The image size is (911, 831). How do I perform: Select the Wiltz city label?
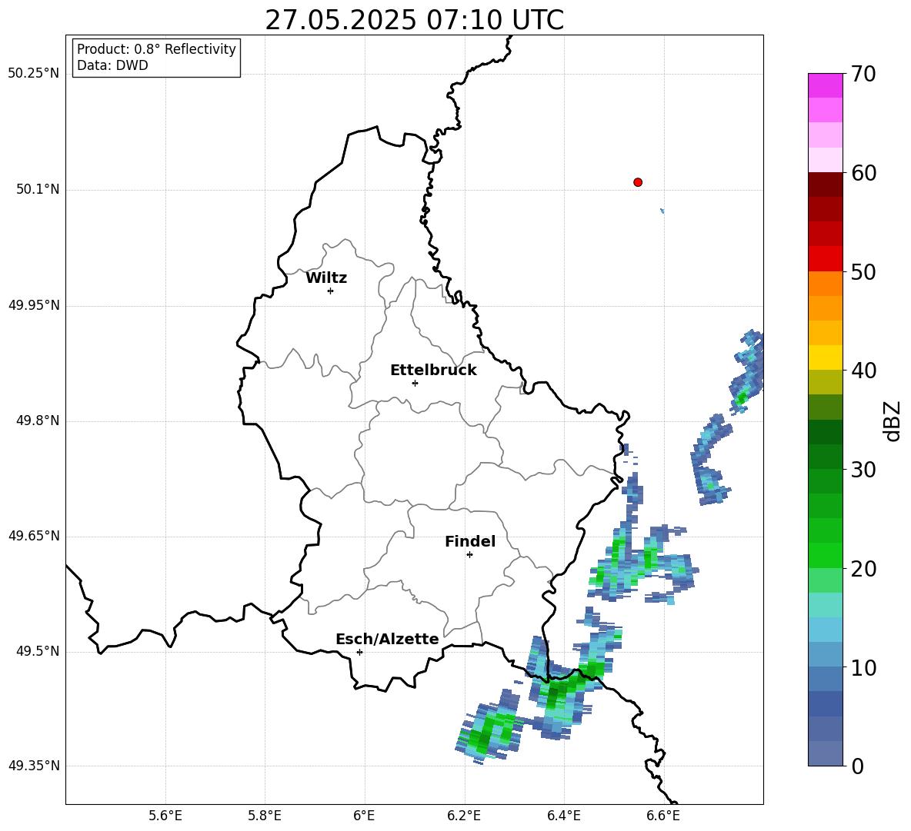pyautogui.click(x=326, y=278)
